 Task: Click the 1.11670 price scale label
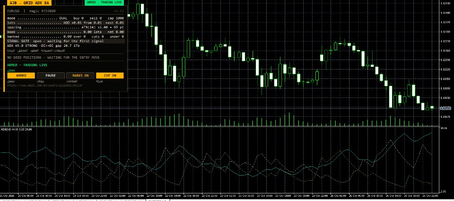click(445, 117)
